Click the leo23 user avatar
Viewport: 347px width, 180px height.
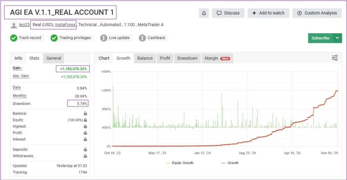pyautogui.click(x=14, y=25)
